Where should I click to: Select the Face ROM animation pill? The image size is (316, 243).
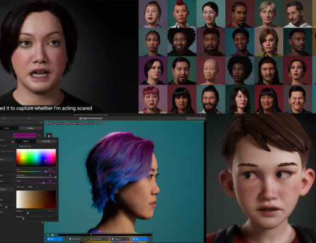click(76, 239)
